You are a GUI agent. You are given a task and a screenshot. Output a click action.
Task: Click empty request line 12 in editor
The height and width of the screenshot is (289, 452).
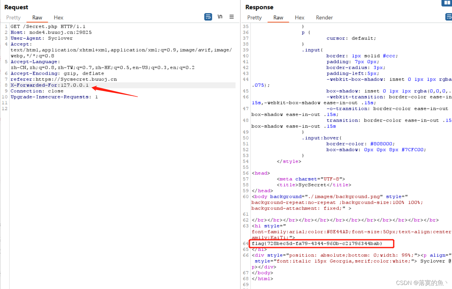click(x=123, y=109)
